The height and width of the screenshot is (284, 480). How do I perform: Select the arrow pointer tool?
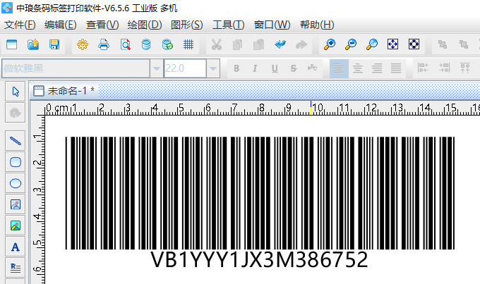[16, 92]
